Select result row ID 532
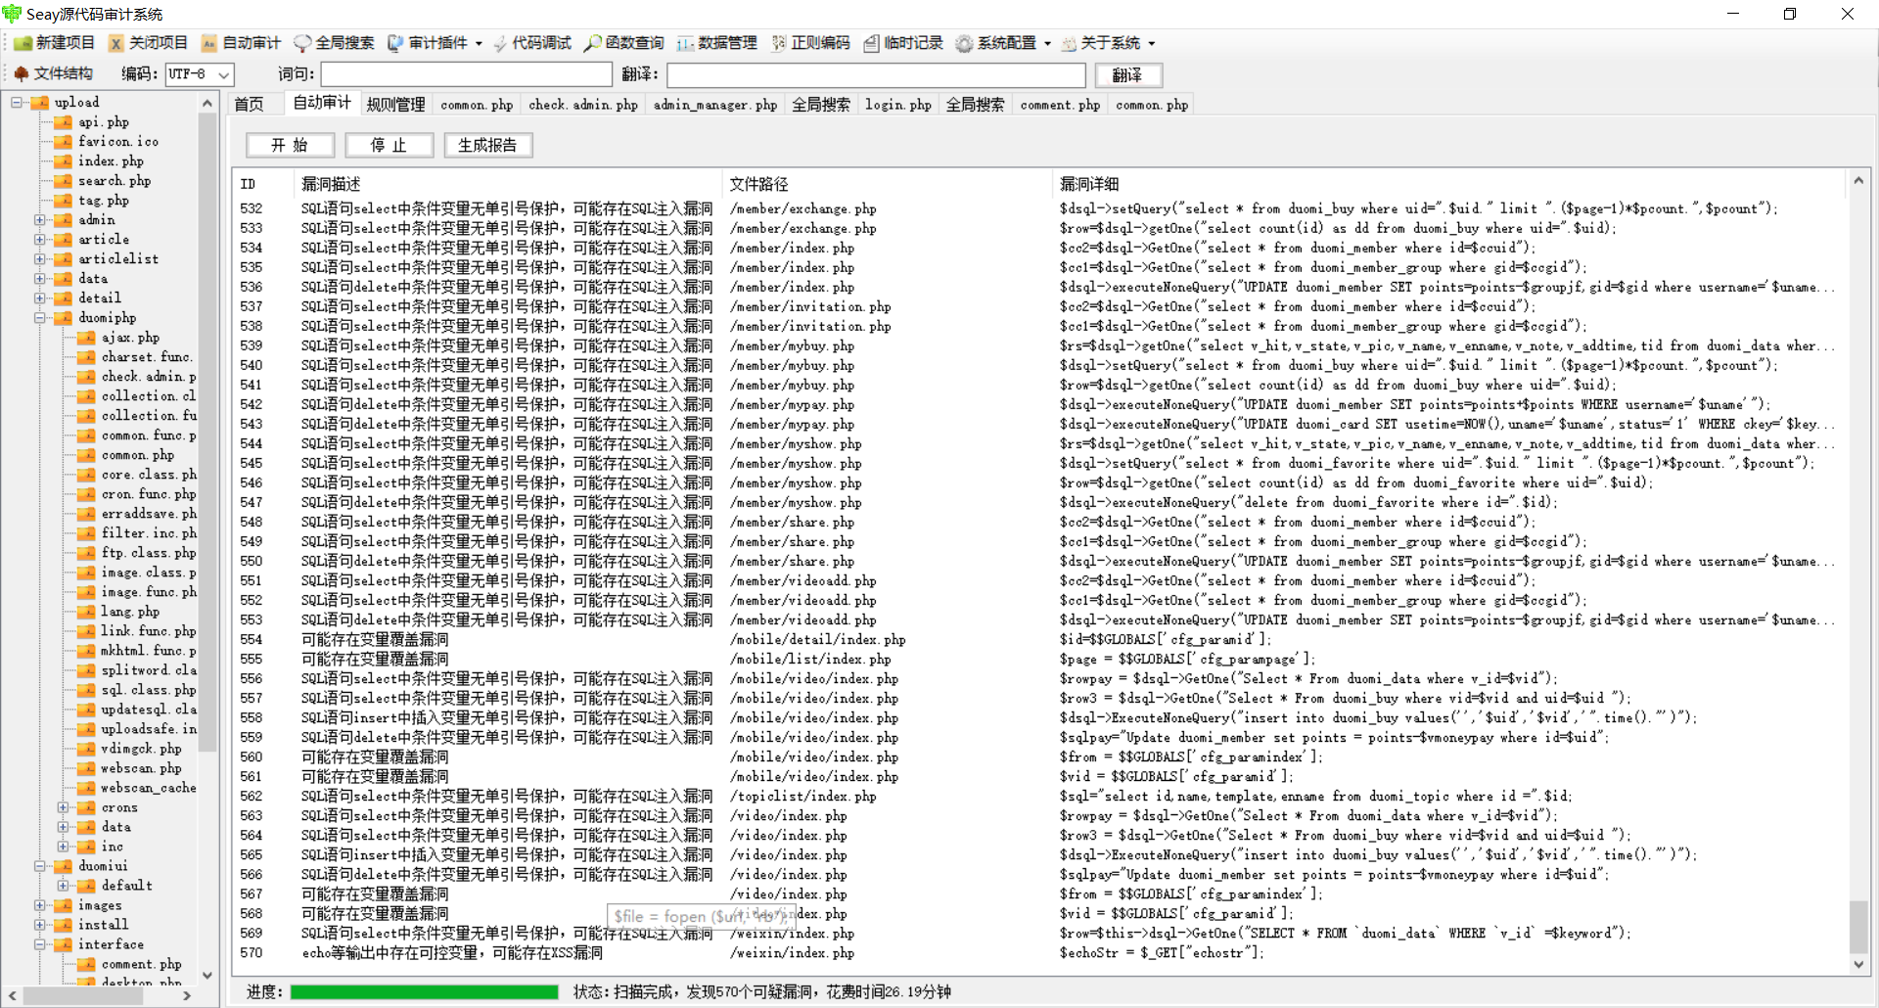This screenshot has width=1879, height=1008. pos(1037,208)
